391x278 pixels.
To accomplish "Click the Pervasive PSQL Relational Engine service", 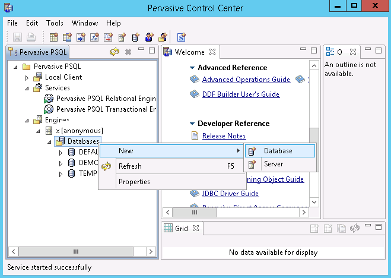I will 105,98.
